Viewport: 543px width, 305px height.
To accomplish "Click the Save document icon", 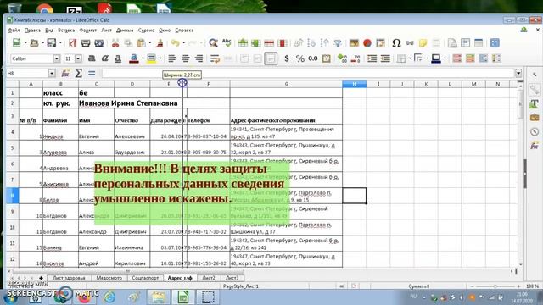I will click(51, 43).
